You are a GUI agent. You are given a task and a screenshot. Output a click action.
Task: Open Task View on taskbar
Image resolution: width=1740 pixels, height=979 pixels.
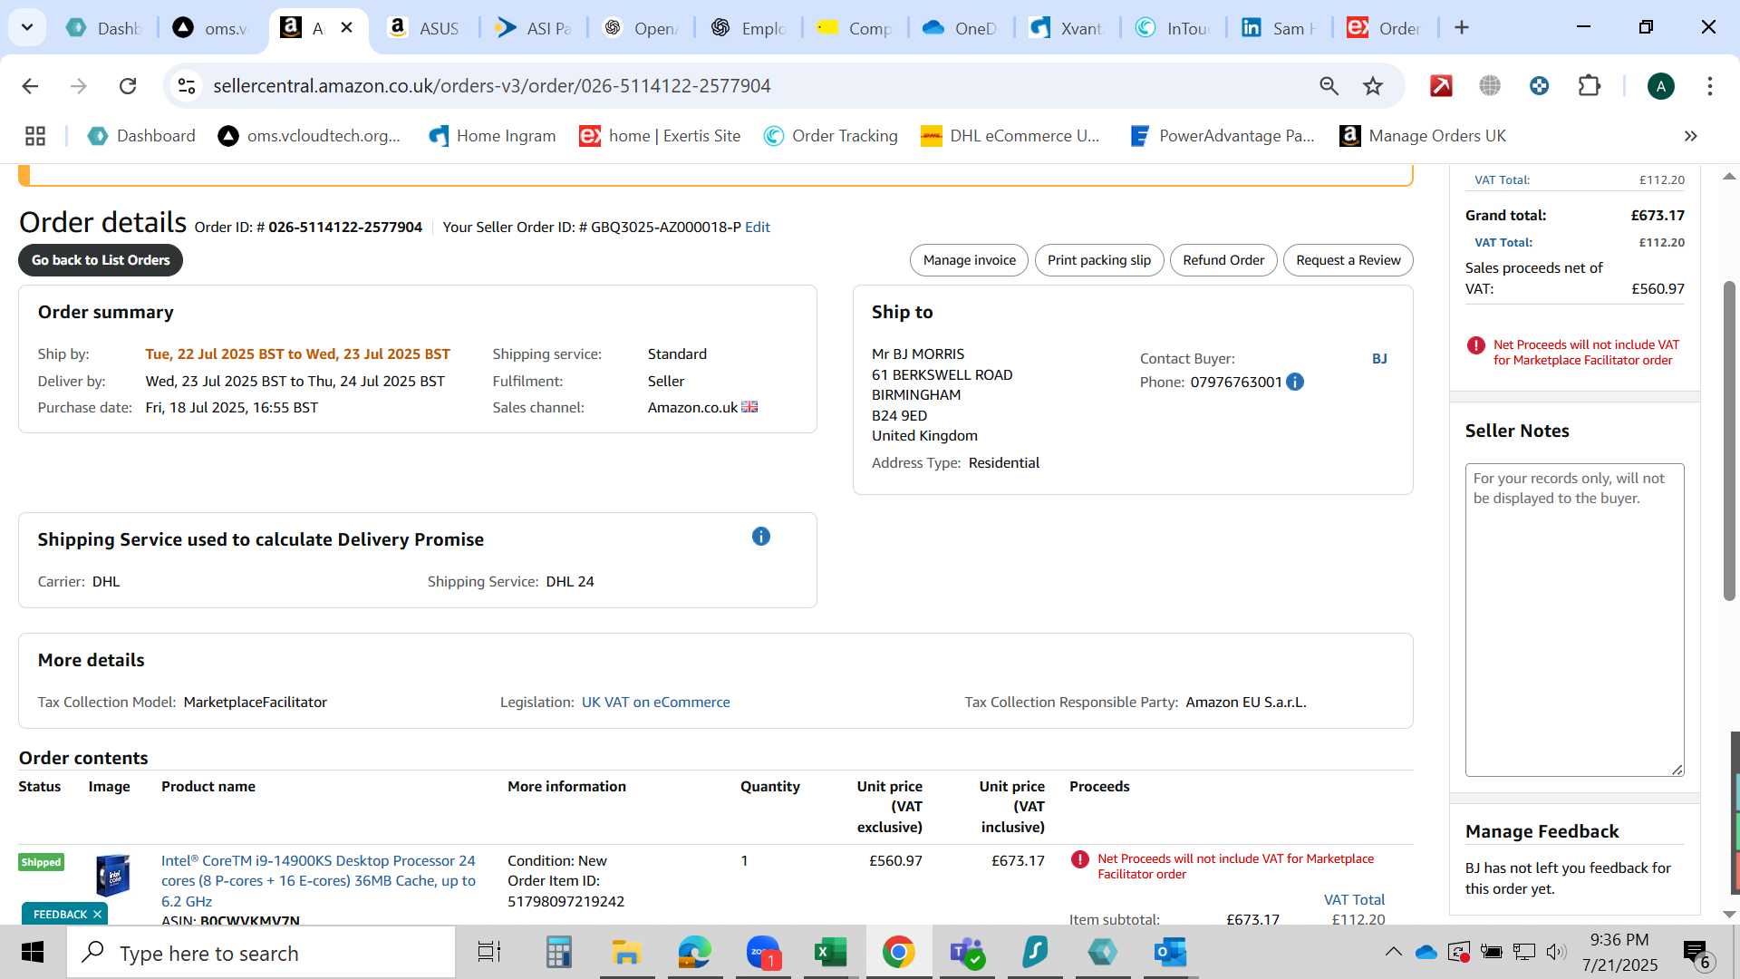pyautogui.click(x=489, y=953)
